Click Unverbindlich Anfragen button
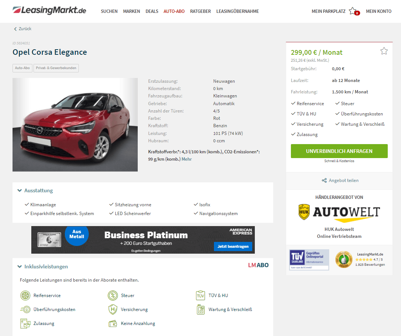 coord(339,151)
